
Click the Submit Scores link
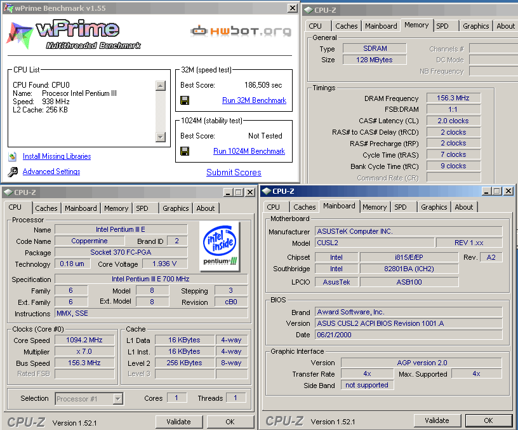234,172
